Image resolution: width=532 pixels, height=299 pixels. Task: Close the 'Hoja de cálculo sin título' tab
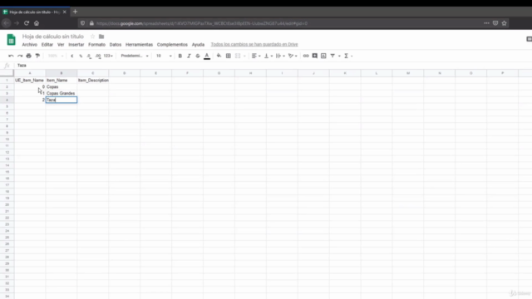[65, 12]
